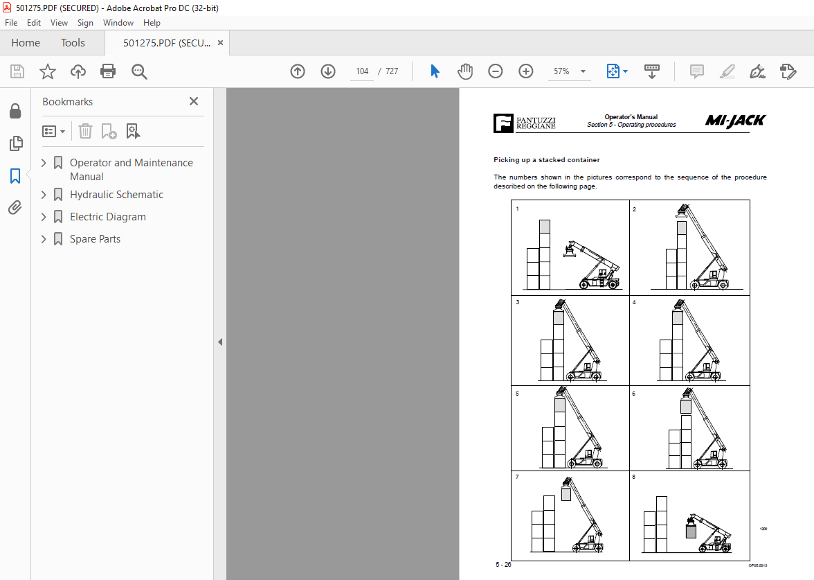The width and height of the screenshot is (814, 580).
Task: Click the page number input field
Action: tap(363, 71)
